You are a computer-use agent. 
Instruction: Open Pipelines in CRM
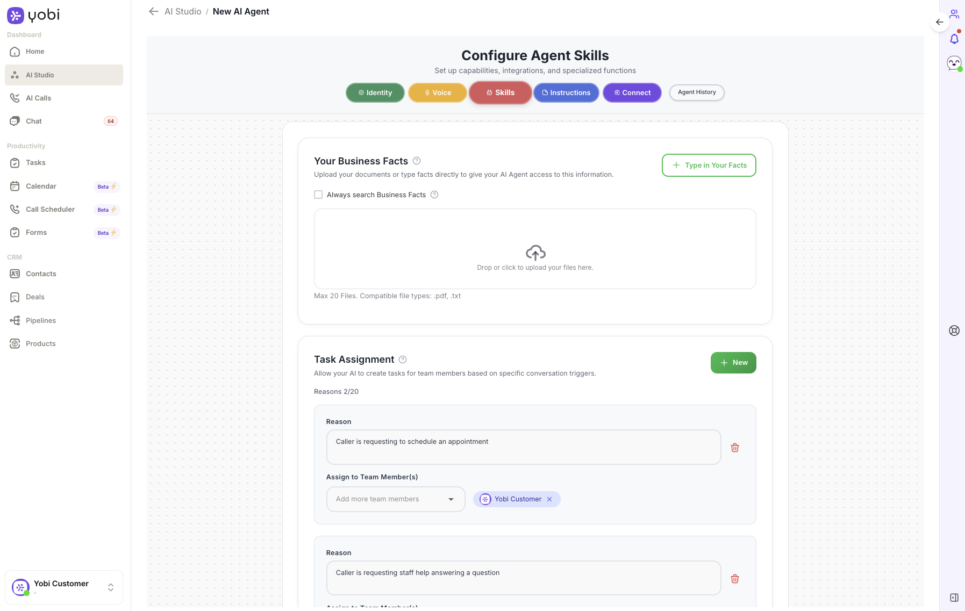tap(64, 321)
